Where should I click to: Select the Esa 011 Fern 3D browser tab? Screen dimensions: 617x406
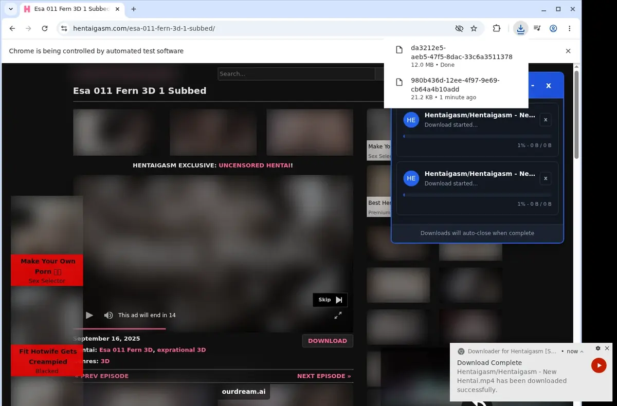[x=71, y=9]
